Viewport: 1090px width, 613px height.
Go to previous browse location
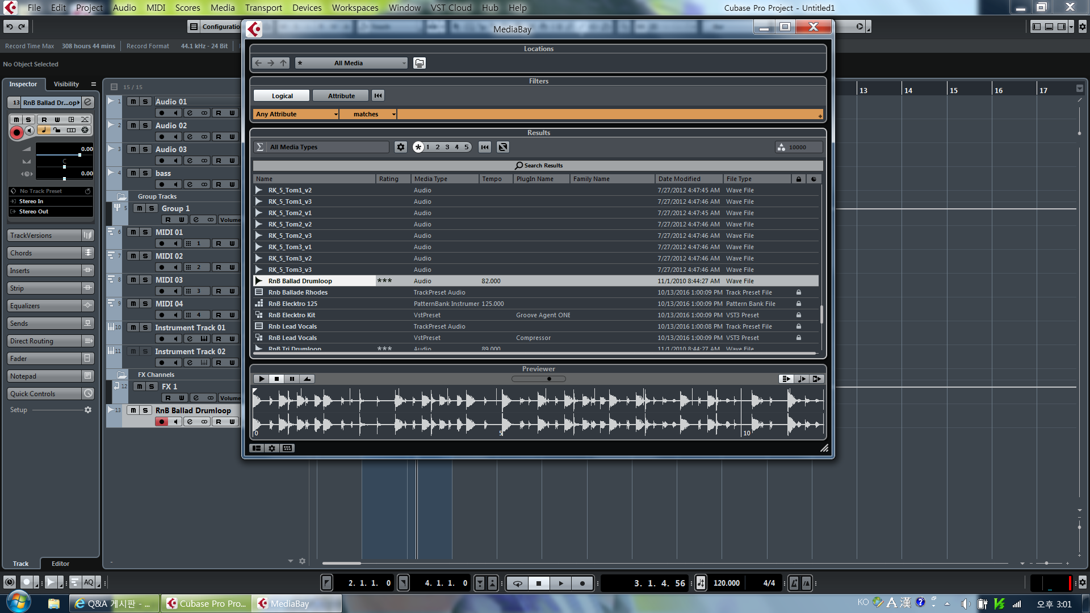(258, 63)
